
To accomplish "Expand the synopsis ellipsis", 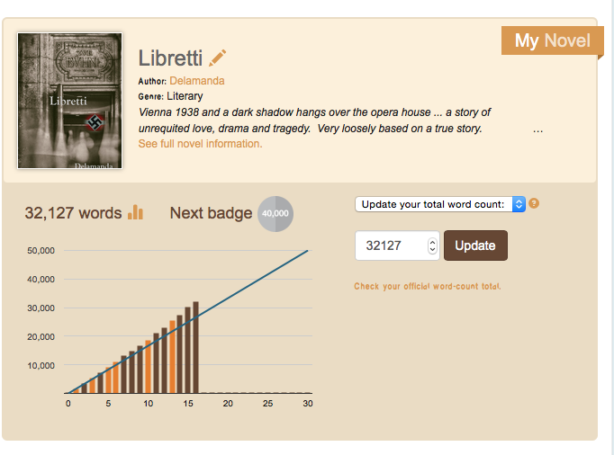I will tap(538, 130).
